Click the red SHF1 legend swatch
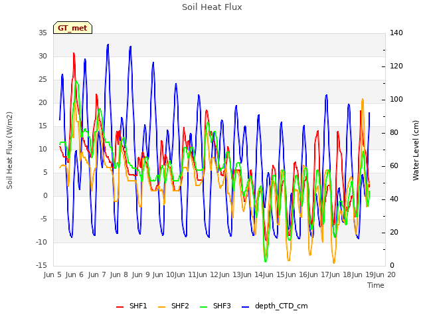Screen dimensions: 425x319 pos(120,307)
